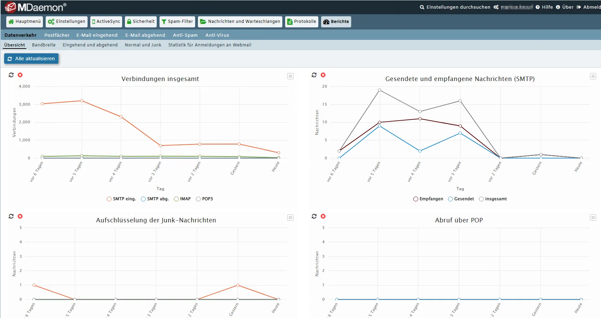
Task: Close the Abruf über POP chart
Action: 323,216
